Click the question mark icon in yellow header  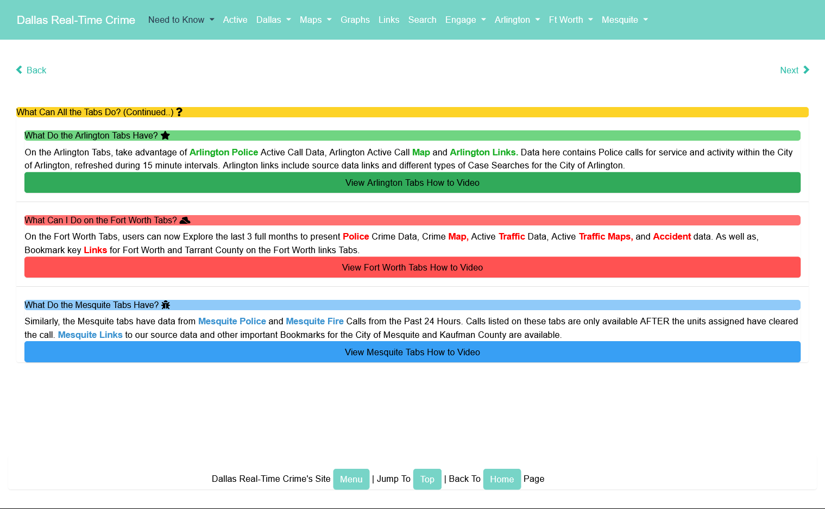pyautogui.click(x=179, y=112)
